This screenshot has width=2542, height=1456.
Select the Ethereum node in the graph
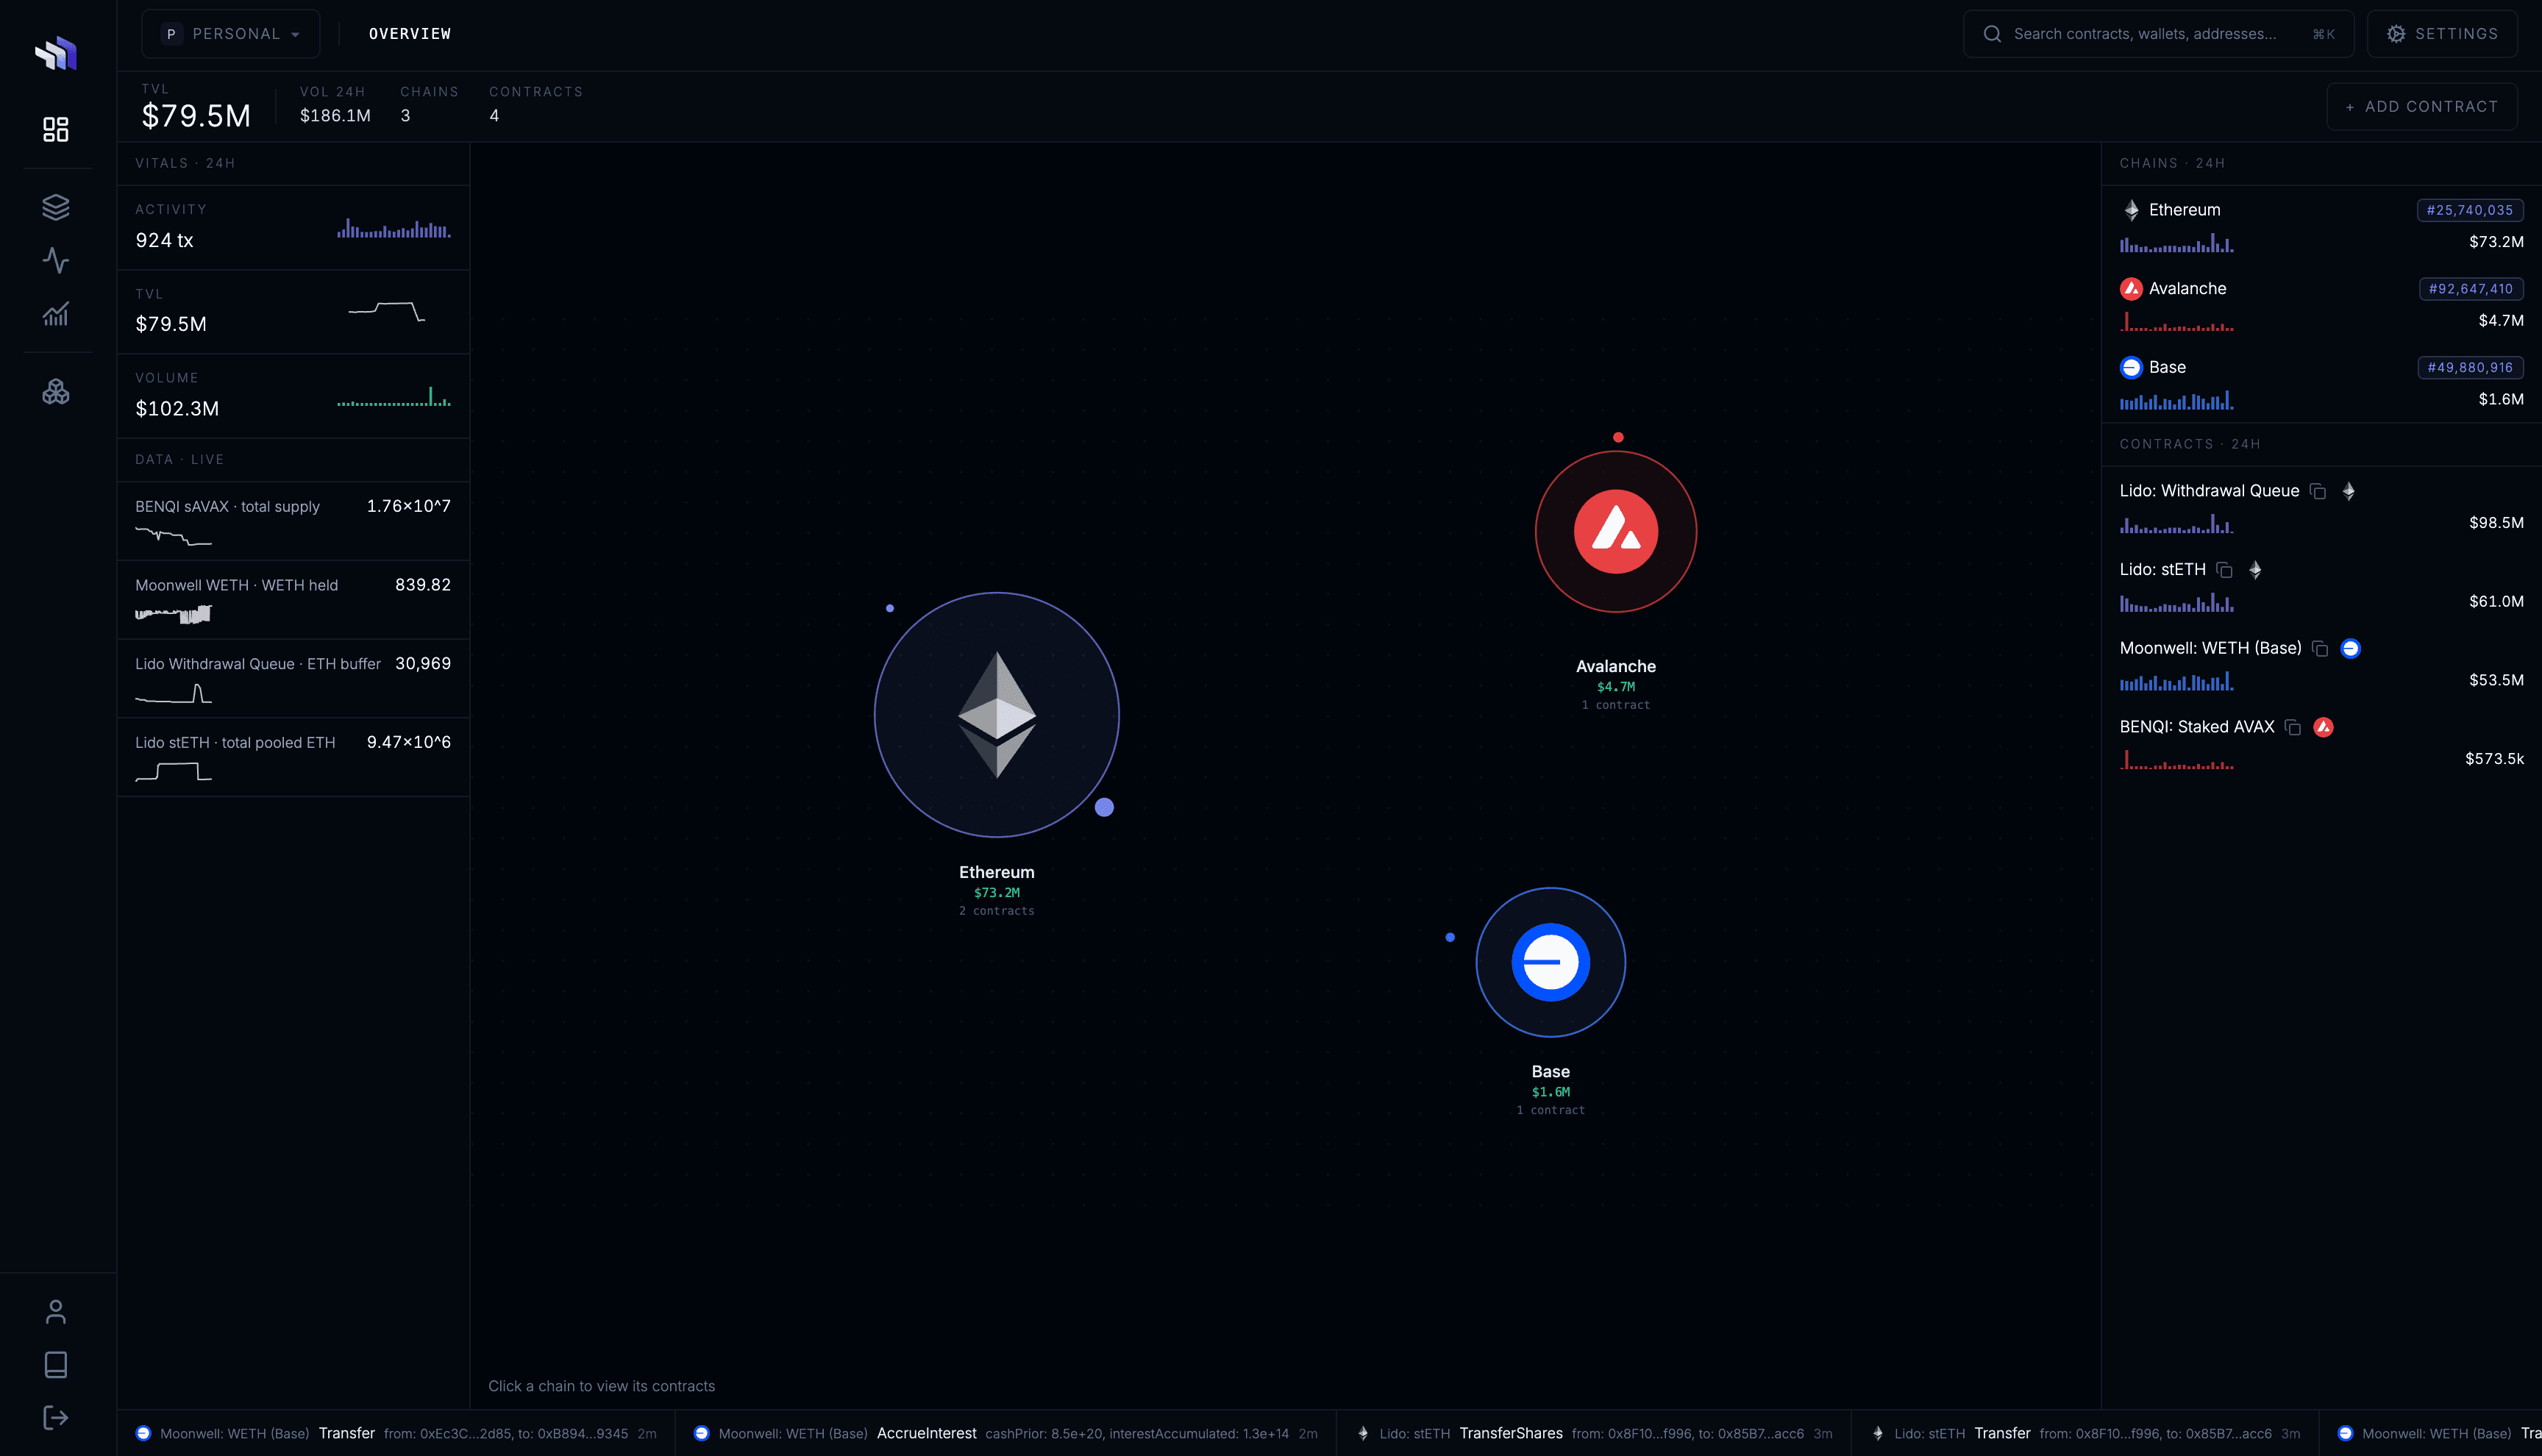pos(997,715)
